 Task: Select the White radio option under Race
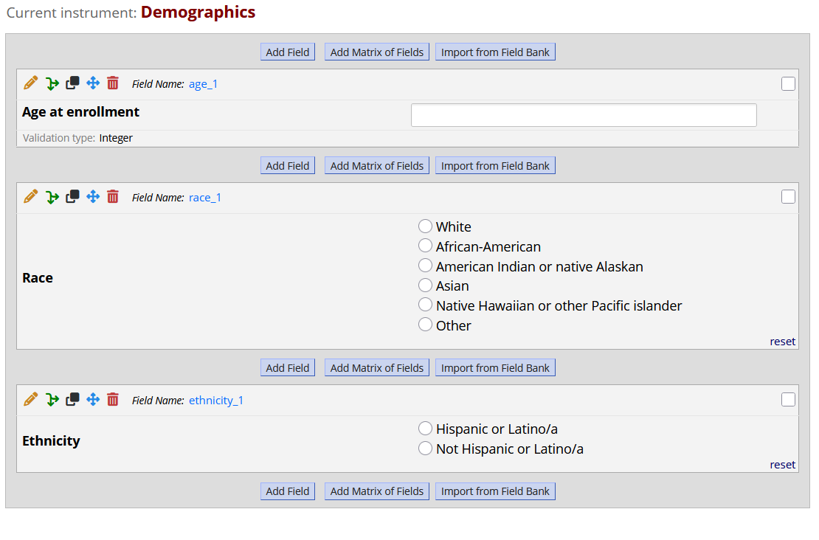(x=425, y=226)
